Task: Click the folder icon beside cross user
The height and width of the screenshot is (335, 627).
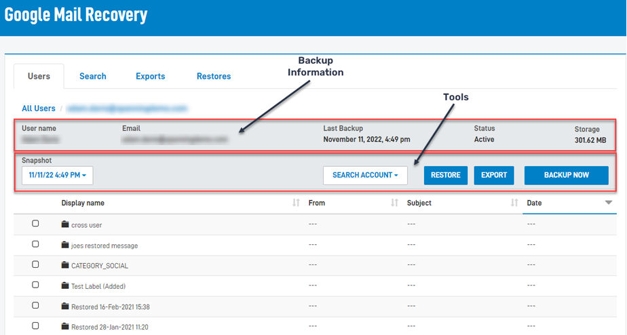Action: coord(65,224)
